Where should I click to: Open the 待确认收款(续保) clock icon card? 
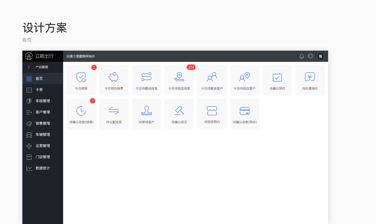point(81,114)
